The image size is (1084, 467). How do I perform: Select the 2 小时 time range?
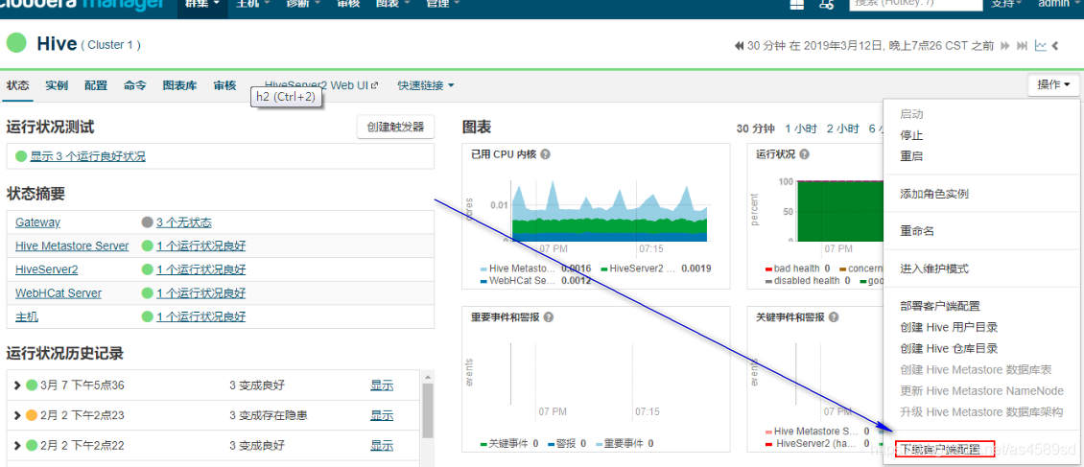[x=842, y=128]
